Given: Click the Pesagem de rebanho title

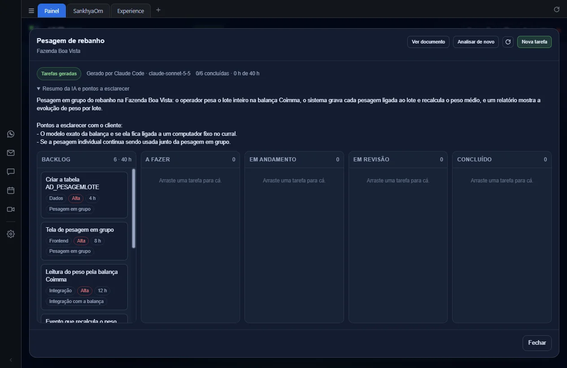Looking at the screenshot, I should (x=70, y=41).
